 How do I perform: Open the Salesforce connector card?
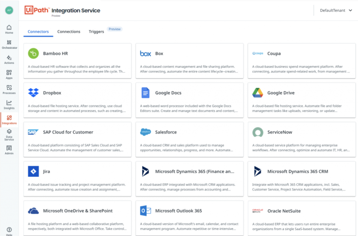click(x=189, y=139)
